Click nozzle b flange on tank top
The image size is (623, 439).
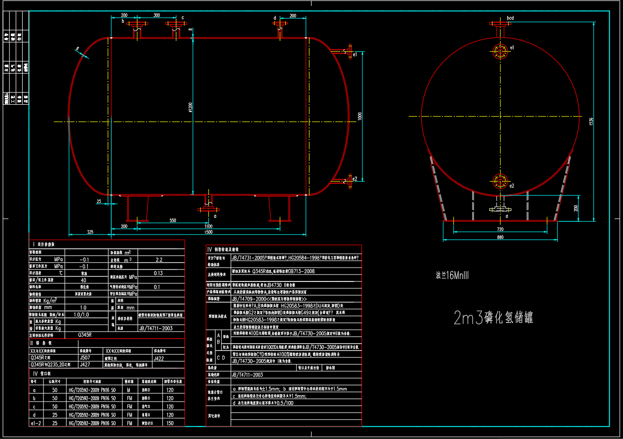click(x=137, y=23)
